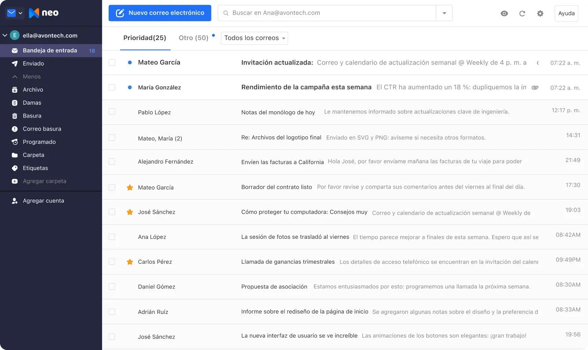Select checkbox for Adrián Ruíz email

[112, 312]
